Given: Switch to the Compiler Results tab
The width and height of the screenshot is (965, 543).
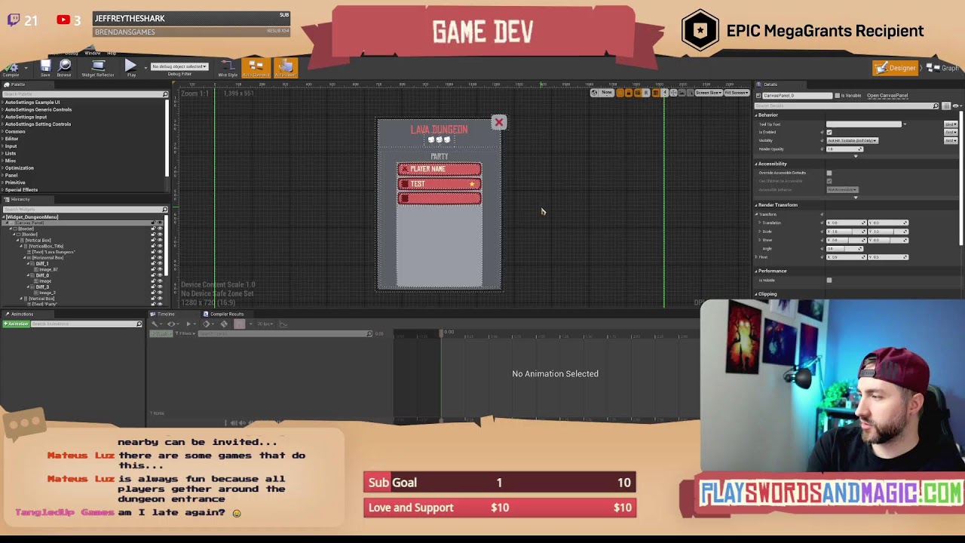Looking at the screenshot, I should pyautogui.click(x=225, y=314).
